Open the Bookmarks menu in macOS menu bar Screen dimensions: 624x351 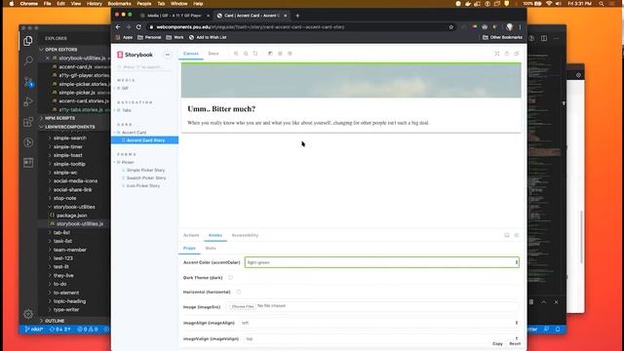click(x=119, y=4)
